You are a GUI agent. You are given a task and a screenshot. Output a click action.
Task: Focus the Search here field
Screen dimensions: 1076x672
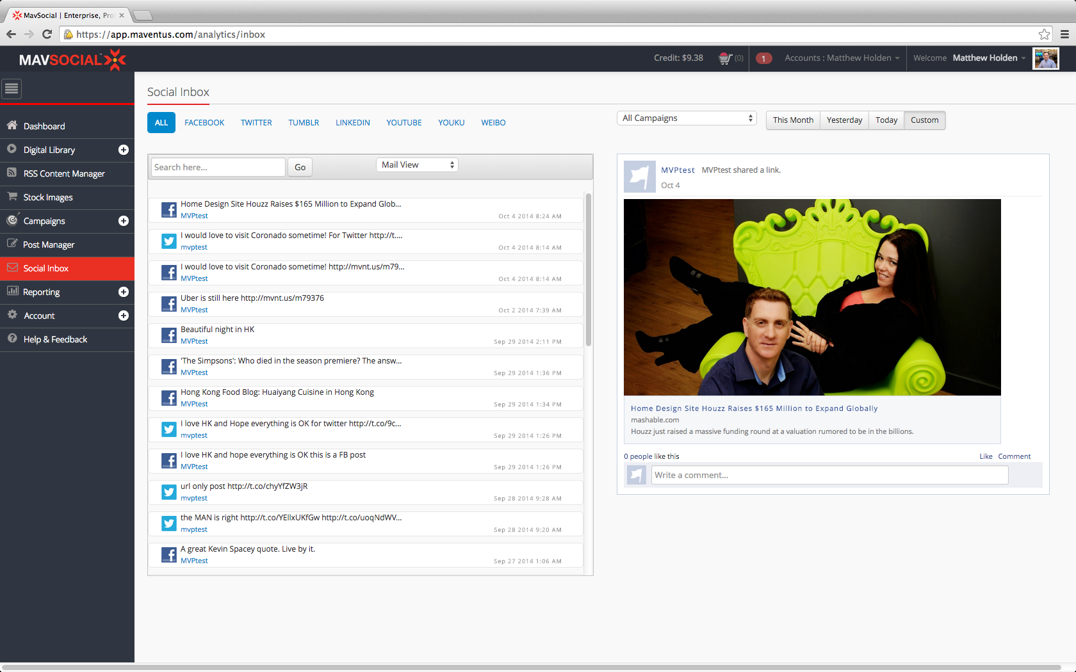[218, 167]
